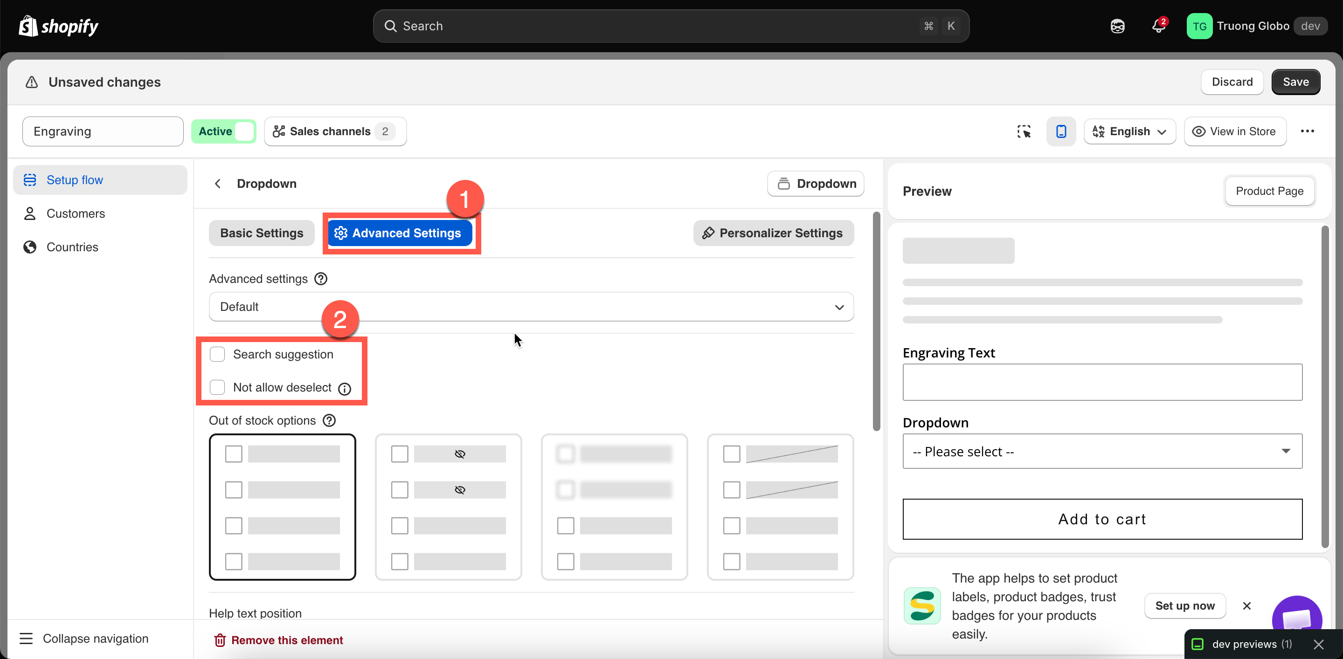Open the notifications bell
This screenshot has width=1343, height=659.
tap(1158, 26)
